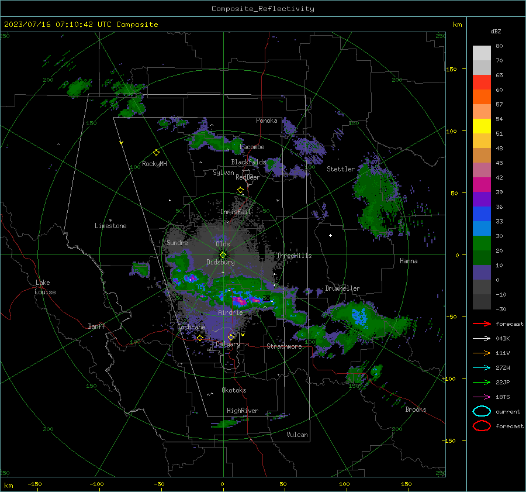Viewport: 526px width, 492px height.
Task: Click the dBZ legend heading
Action: pyautogui.click(x=496, y=31)
